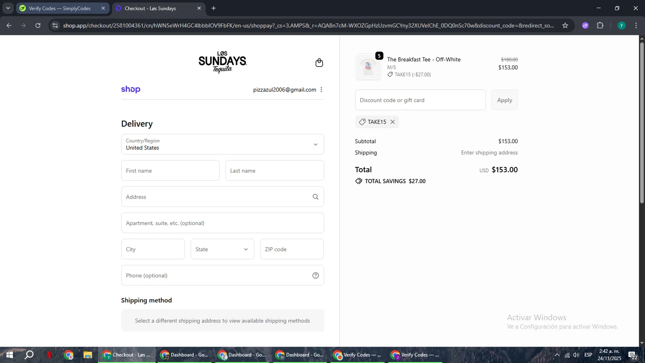Open the notification center icon
Image resolution: width=645 pixels, height=363 pixels.
coord(633,355)
